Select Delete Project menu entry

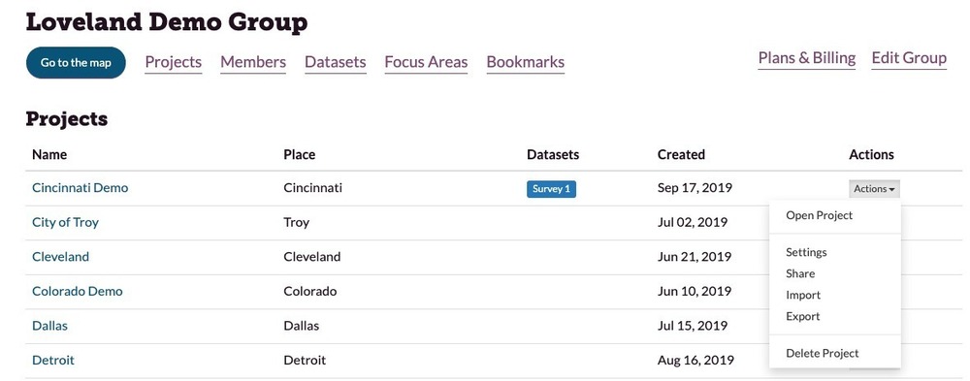coord(823,353)
